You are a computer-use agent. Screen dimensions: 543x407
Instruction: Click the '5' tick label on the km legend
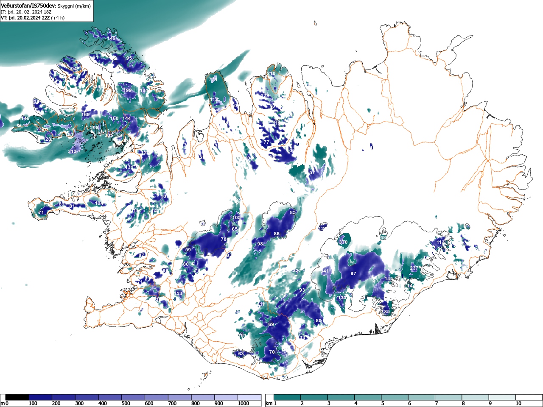383,404
